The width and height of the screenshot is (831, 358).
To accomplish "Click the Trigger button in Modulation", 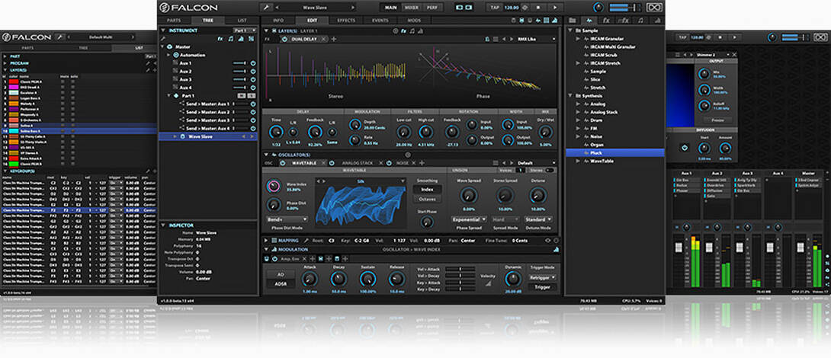I will pyautogui.click(x=542, y=286).
